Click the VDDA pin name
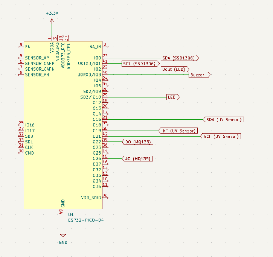 [x=52, y=47]
